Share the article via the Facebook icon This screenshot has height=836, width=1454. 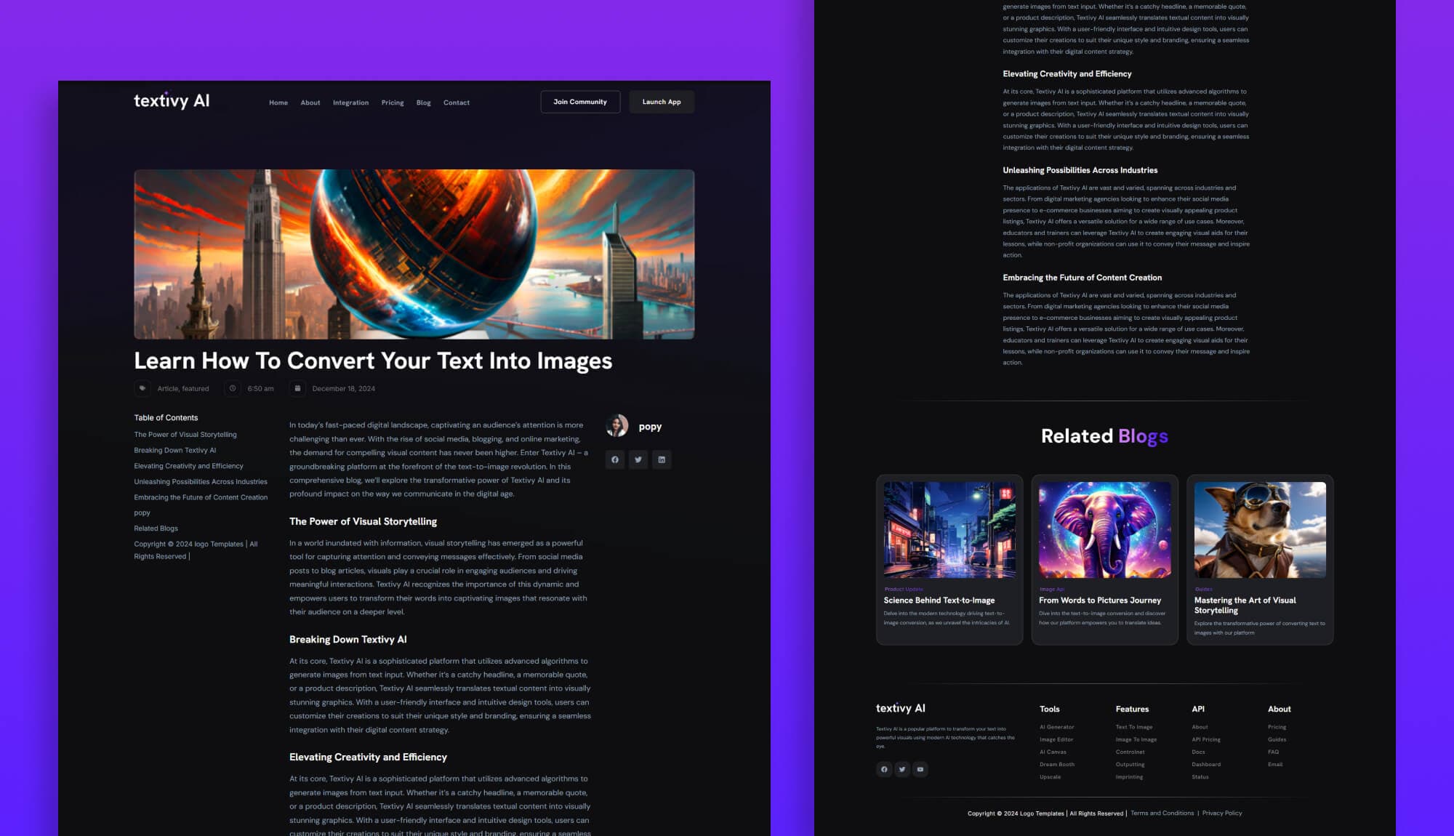click(x=615, y=459)
